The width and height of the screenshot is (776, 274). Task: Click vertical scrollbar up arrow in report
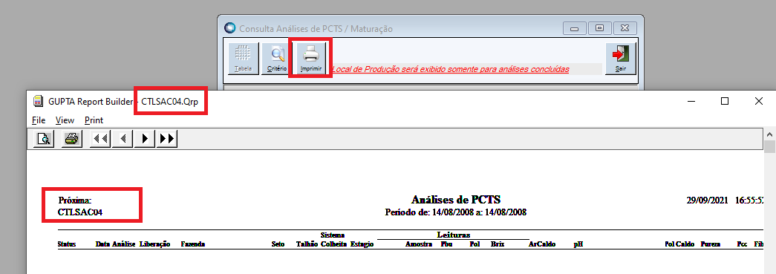point(770,134)
